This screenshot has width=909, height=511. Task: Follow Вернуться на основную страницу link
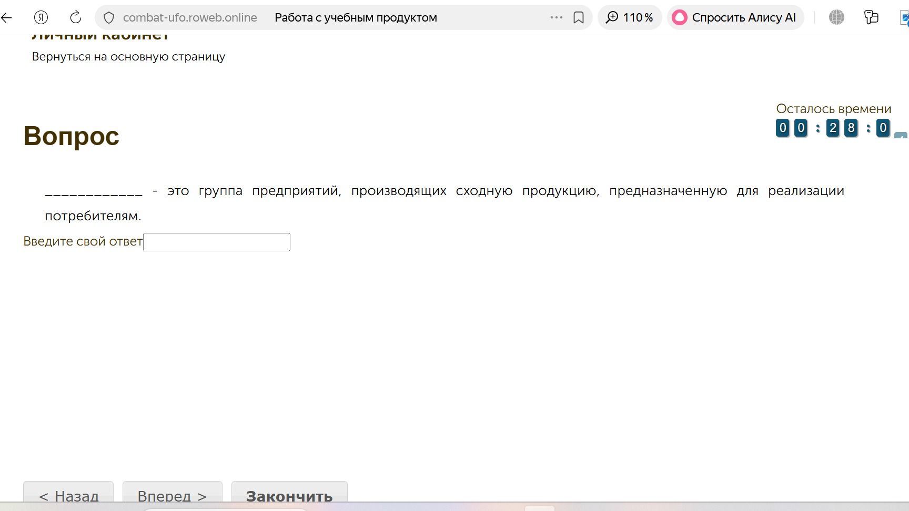click(x=128, y=57)
